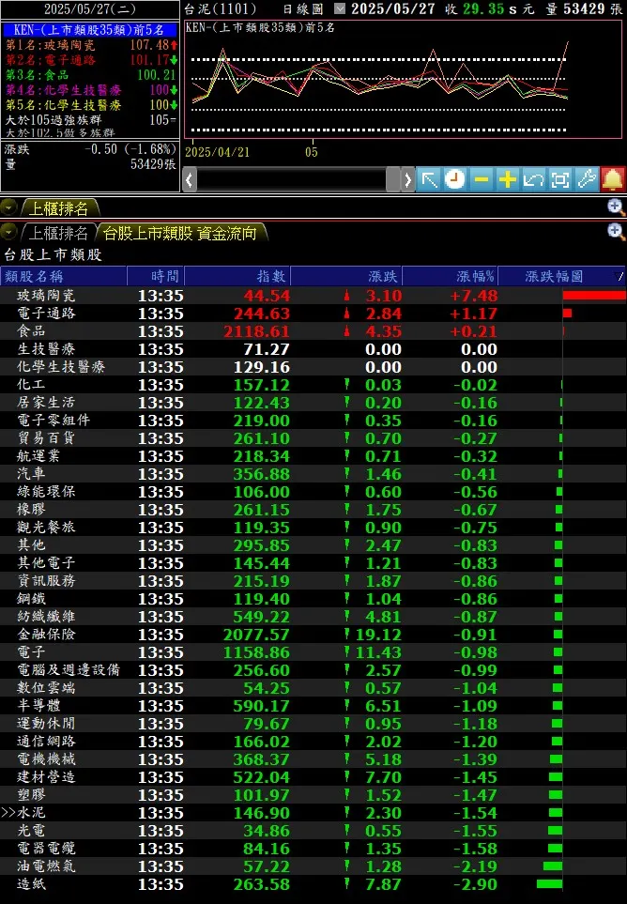Select the 食品 sector row
The height and width of the screenshot is (904, 627).
[313, 331]
